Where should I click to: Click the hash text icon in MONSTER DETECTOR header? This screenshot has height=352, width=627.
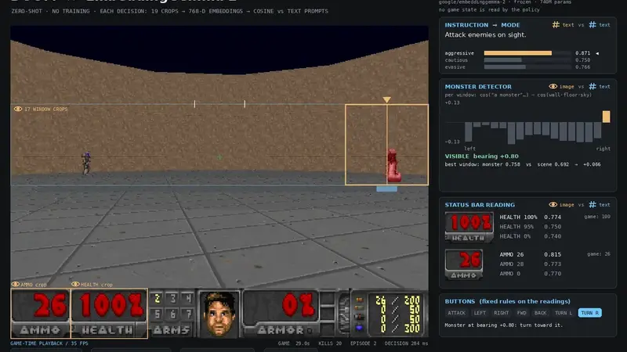593,86
